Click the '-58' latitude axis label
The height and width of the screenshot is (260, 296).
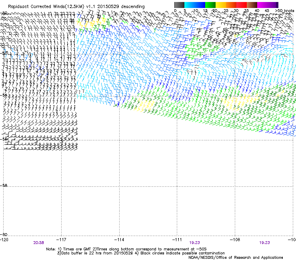point(4,186)
